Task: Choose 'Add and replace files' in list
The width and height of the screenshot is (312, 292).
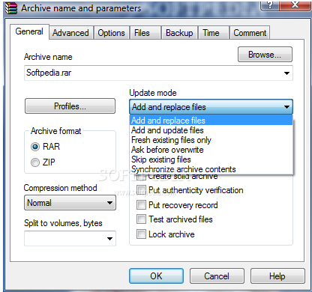Action: click(x=211, y=121)
